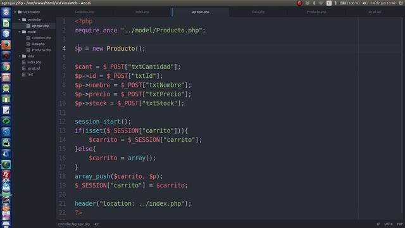Click the header("location: ../index.php") line
The image size is (405, 228).
pyautogui.click(x=133, y=204)
